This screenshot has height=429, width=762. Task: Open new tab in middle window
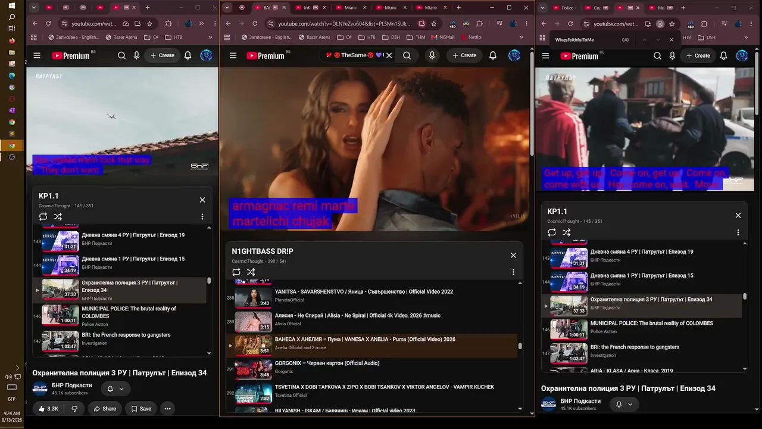point(458,8)
